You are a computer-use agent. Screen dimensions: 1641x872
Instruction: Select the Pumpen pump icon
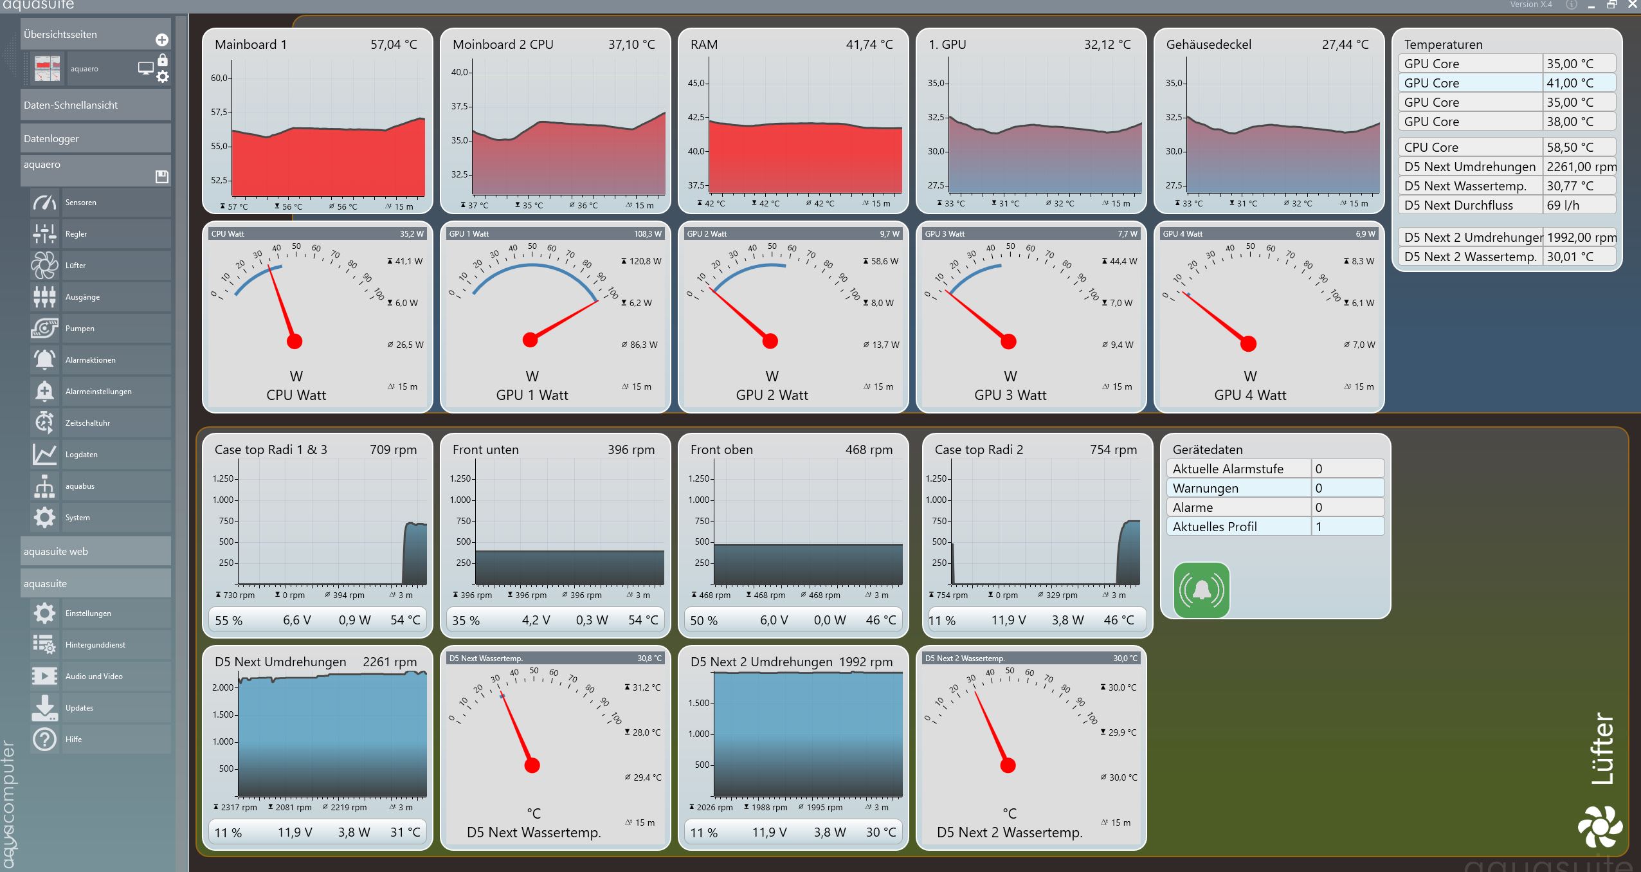44,329
